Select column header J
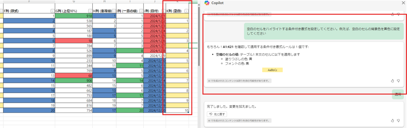The width and height of the screenshot is (407, 128). (155, 2)
